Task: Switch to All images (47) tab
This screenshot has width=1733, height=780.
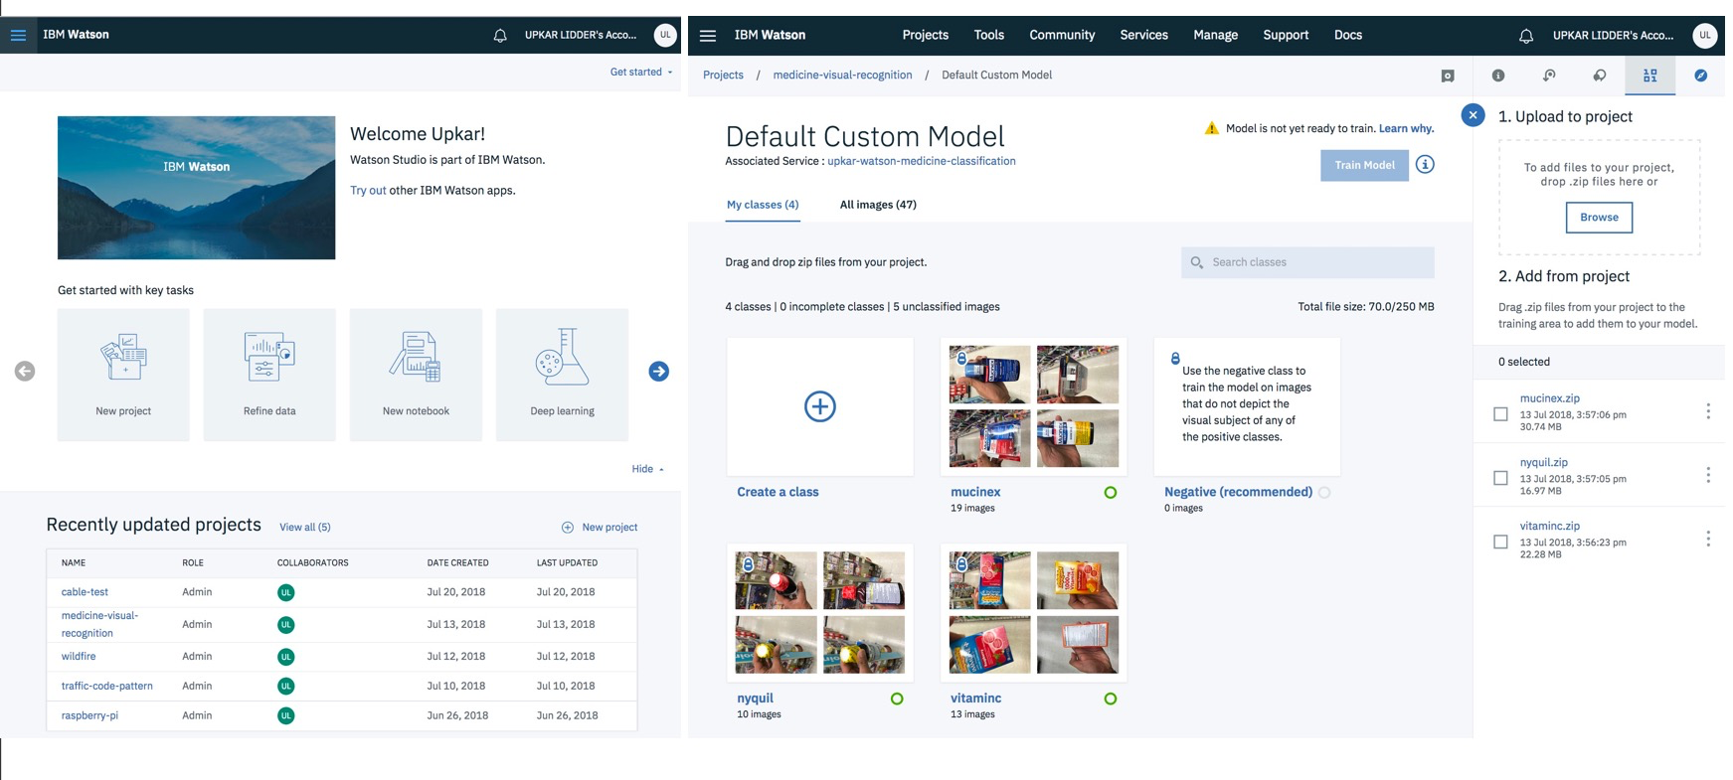Action: coord(878,205)
